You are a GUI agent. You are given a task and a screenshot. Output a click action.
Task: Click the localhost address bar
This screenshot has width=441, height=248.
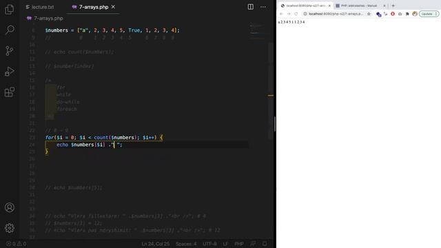336,14
